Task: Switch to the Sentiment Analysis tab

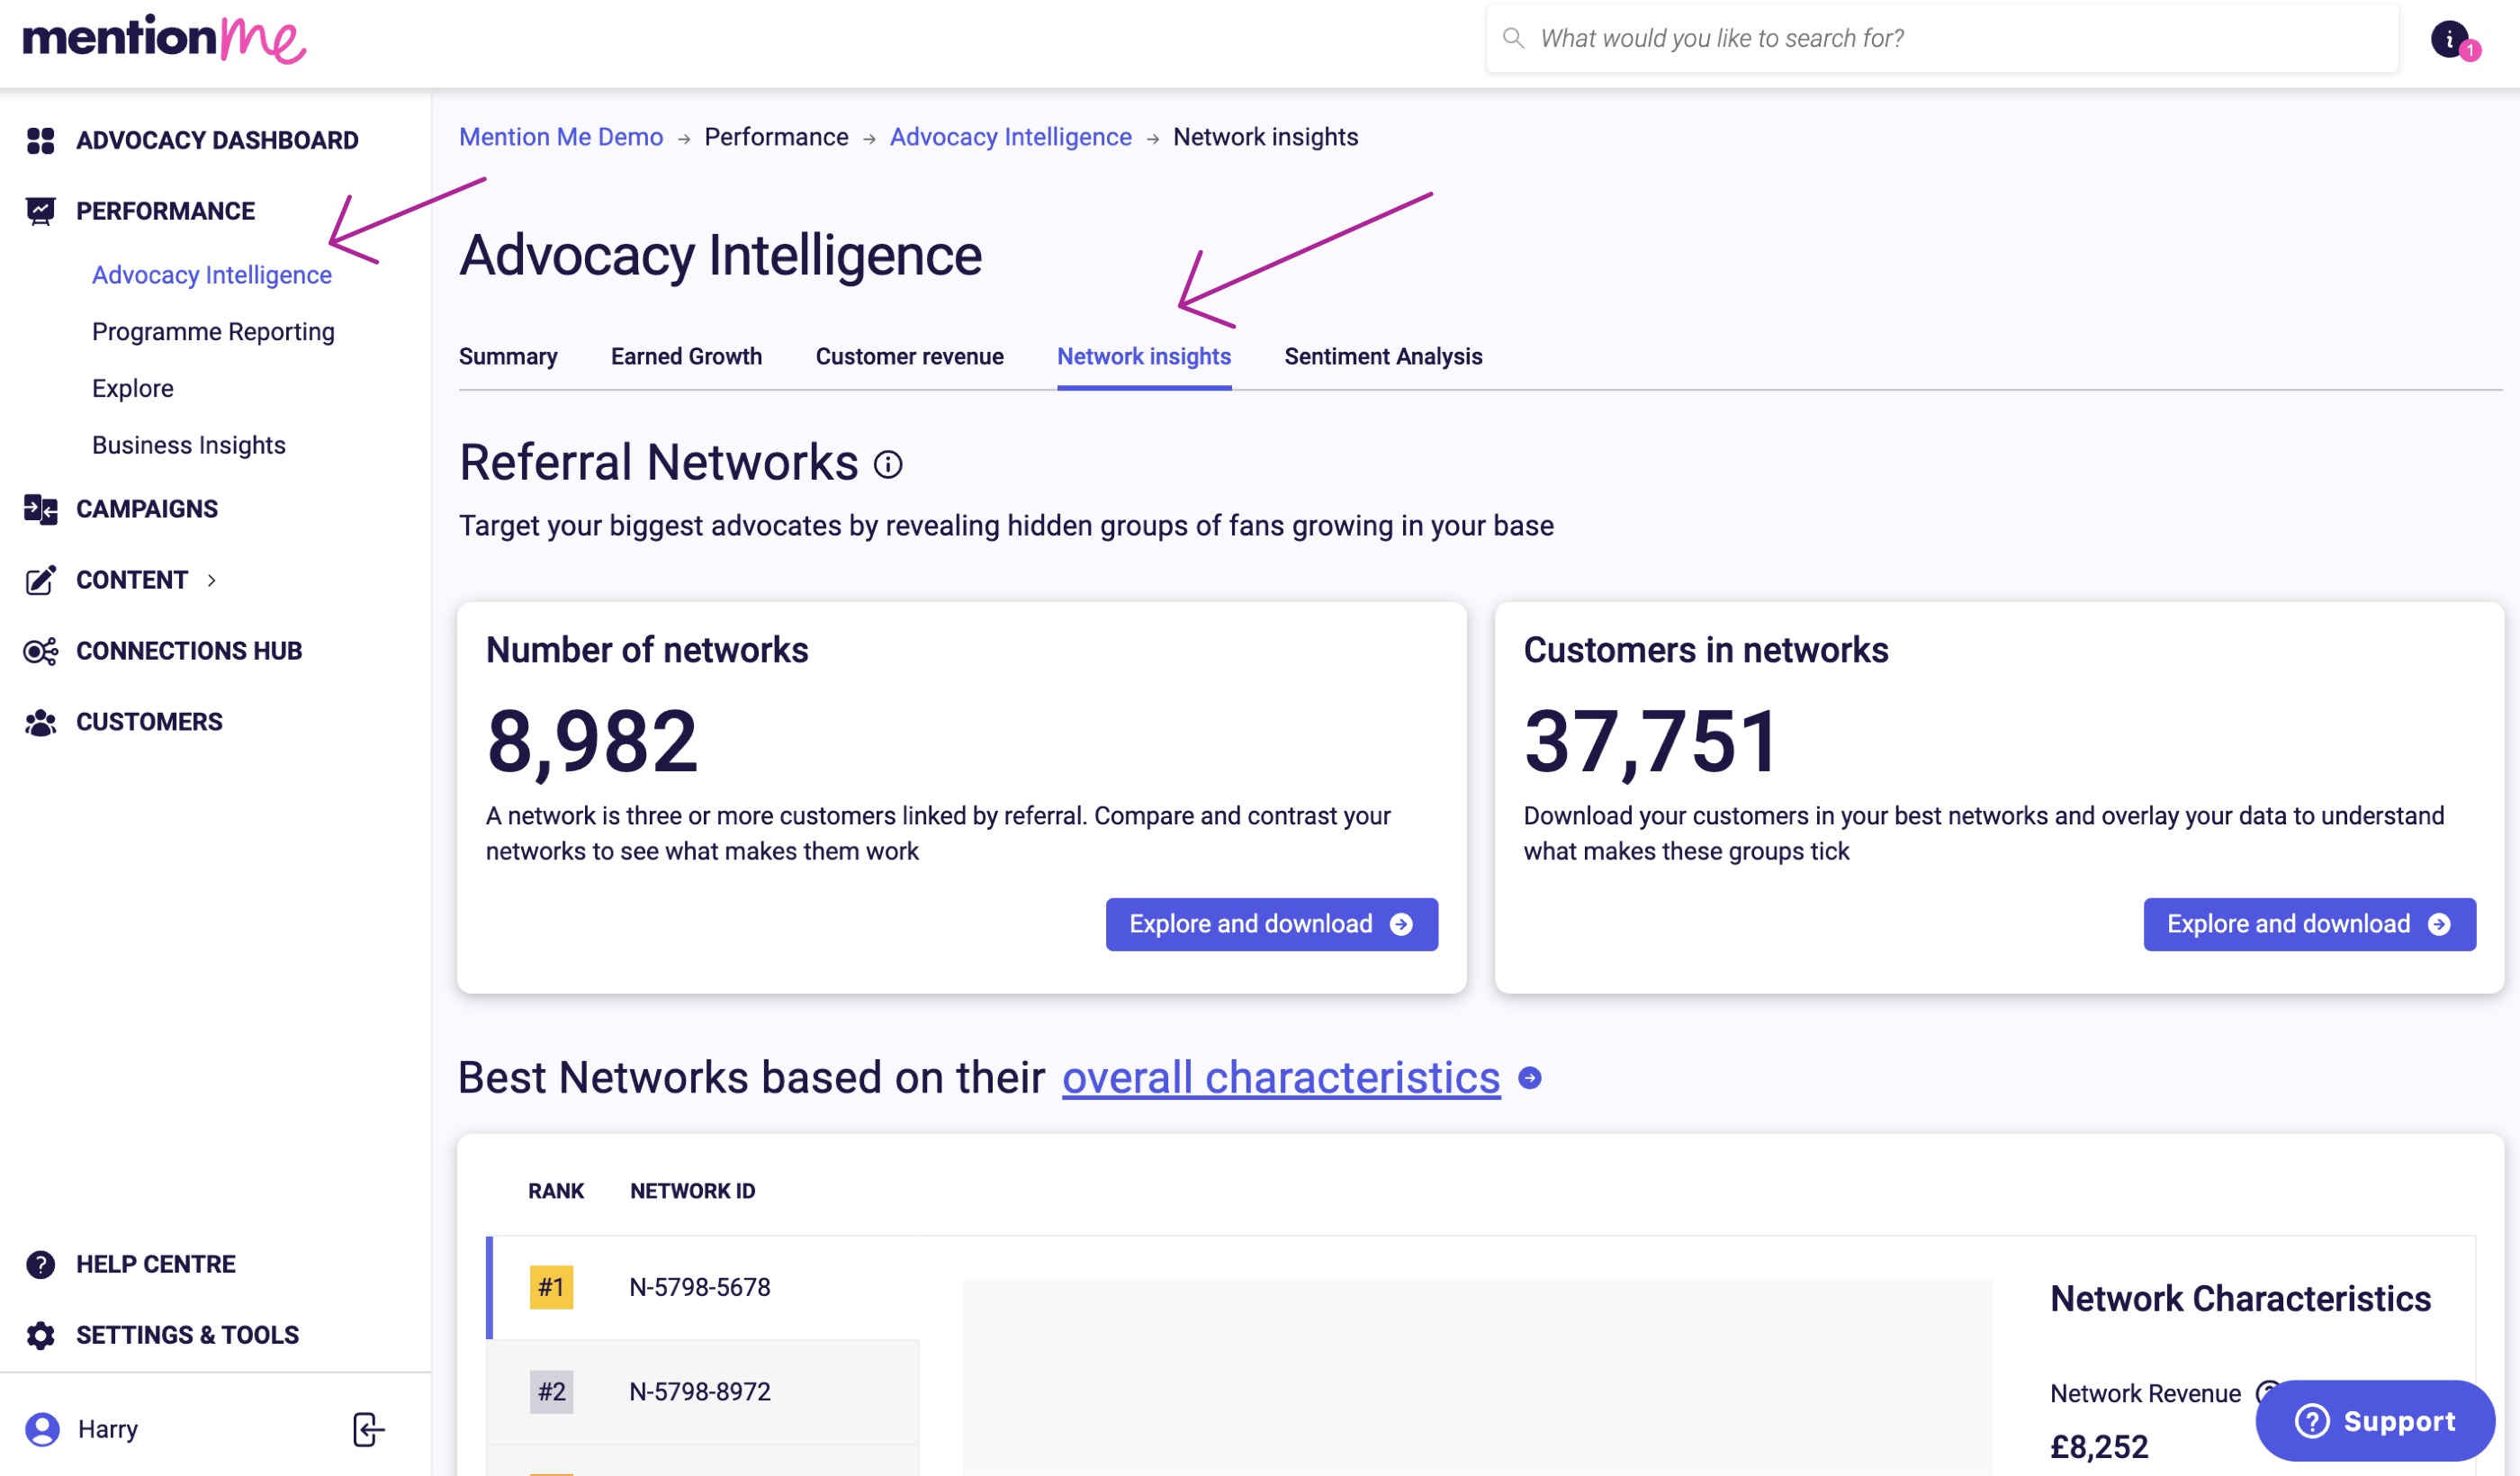Action: [x=1383, y=357]
